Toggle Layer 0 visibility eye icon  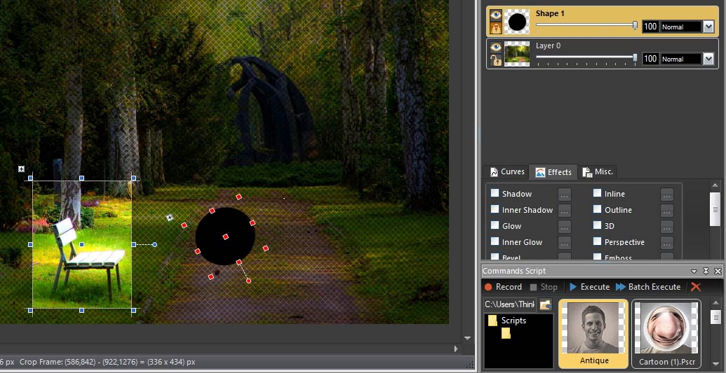496,47
